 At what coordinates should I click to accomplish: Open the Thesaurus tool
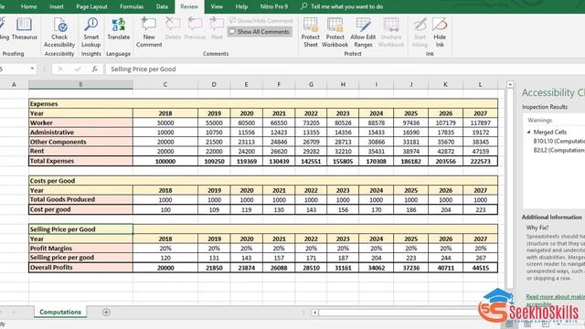tap(25, 29)
